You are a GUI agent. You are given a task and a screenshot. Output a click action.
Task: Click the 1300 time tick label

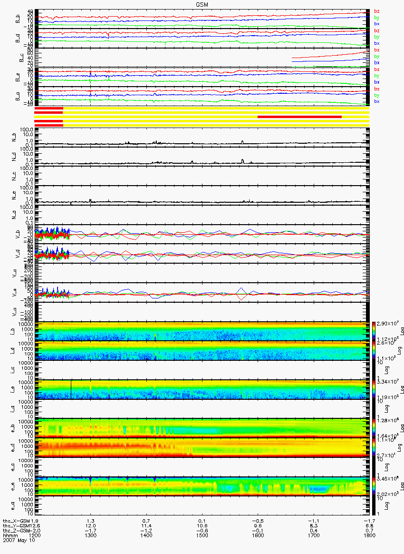(91, 535)
